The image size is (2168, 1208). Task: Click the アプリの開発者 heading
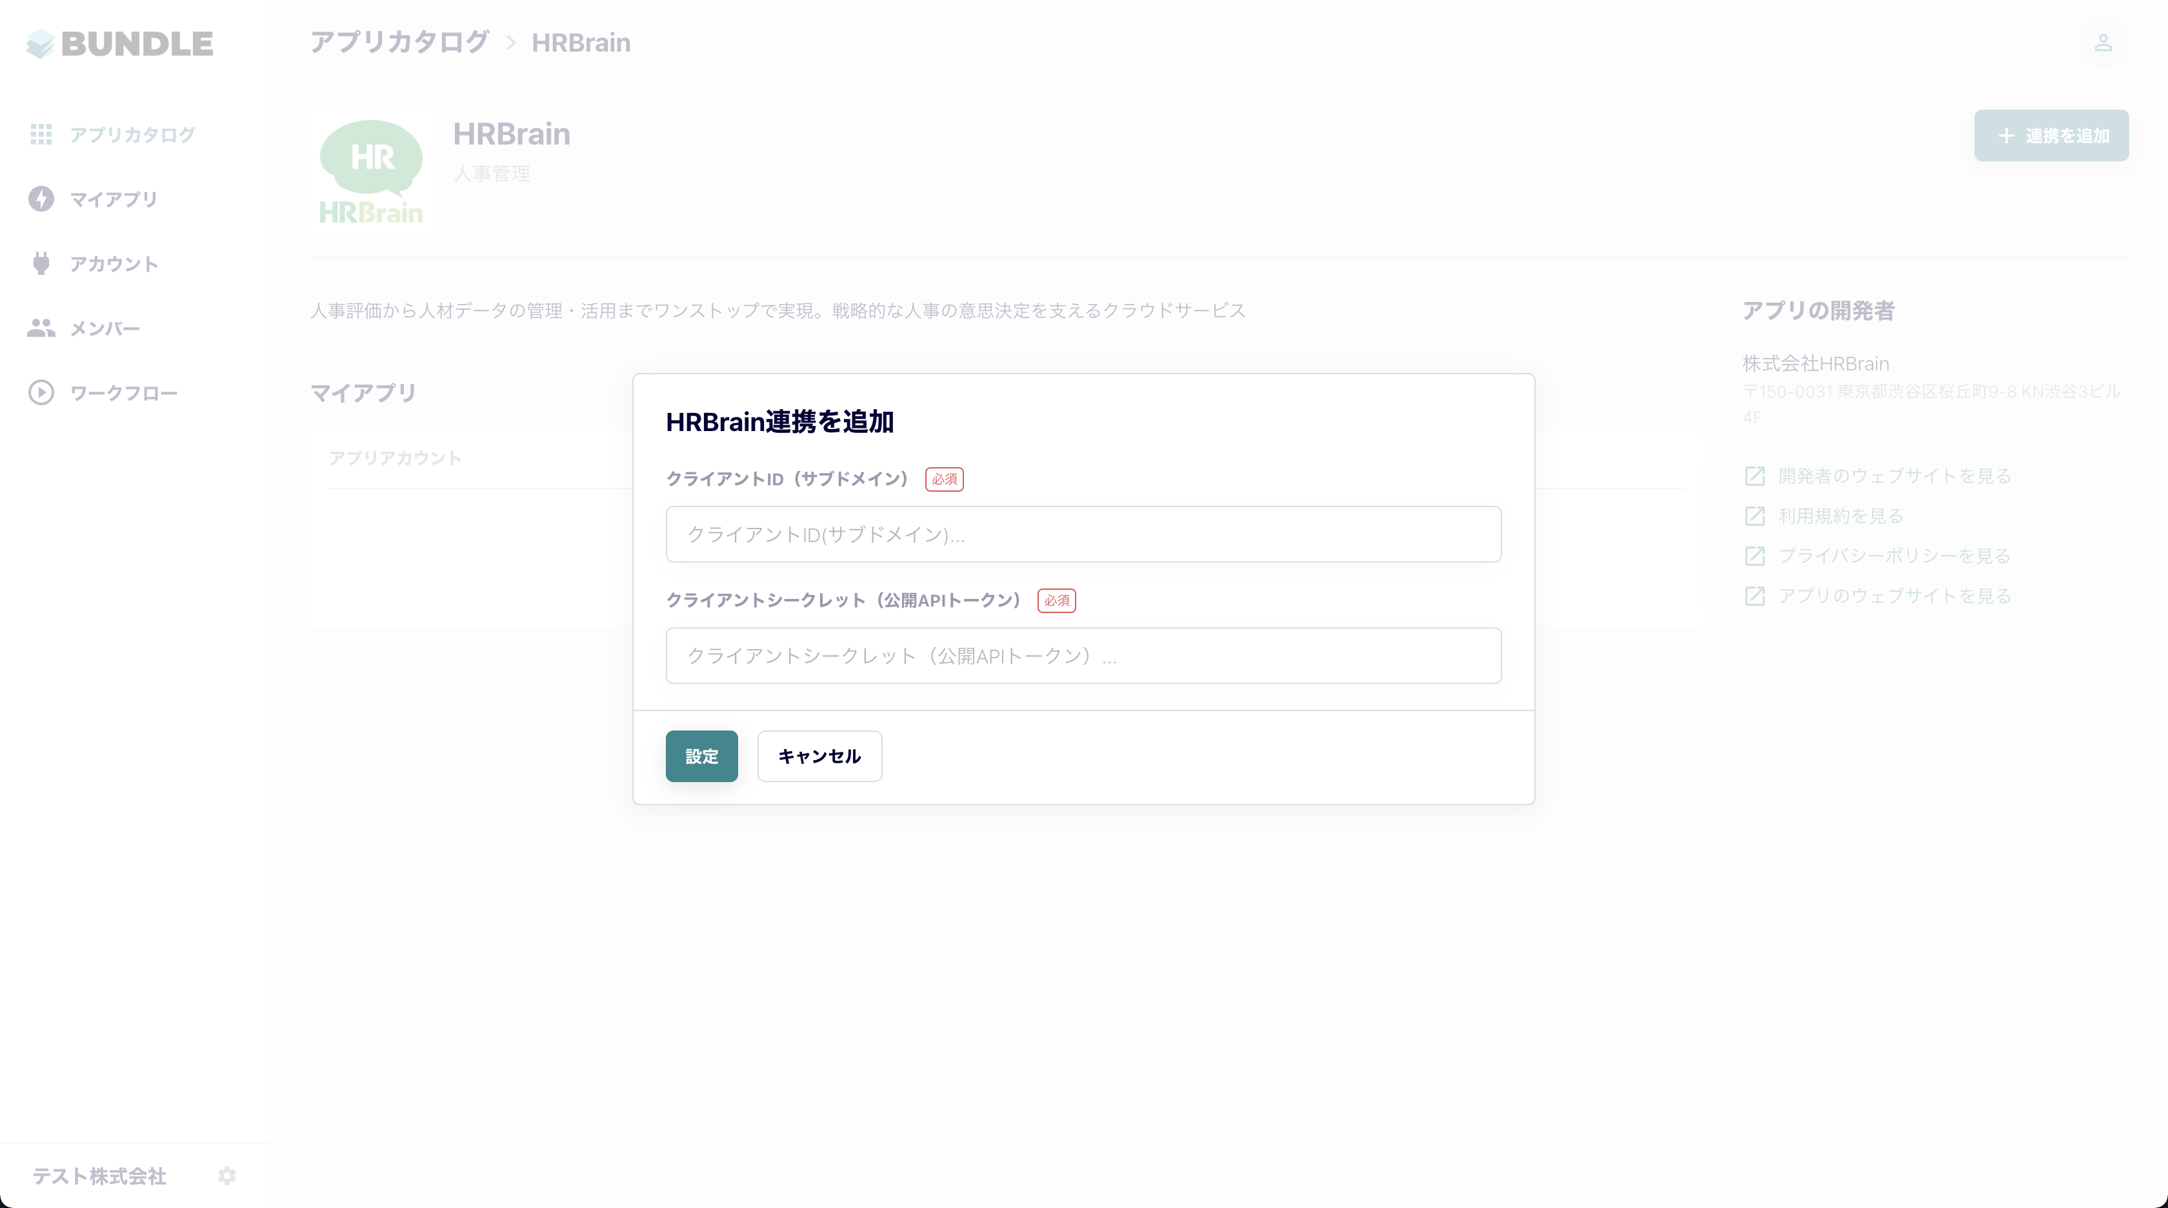point(1818,310)
